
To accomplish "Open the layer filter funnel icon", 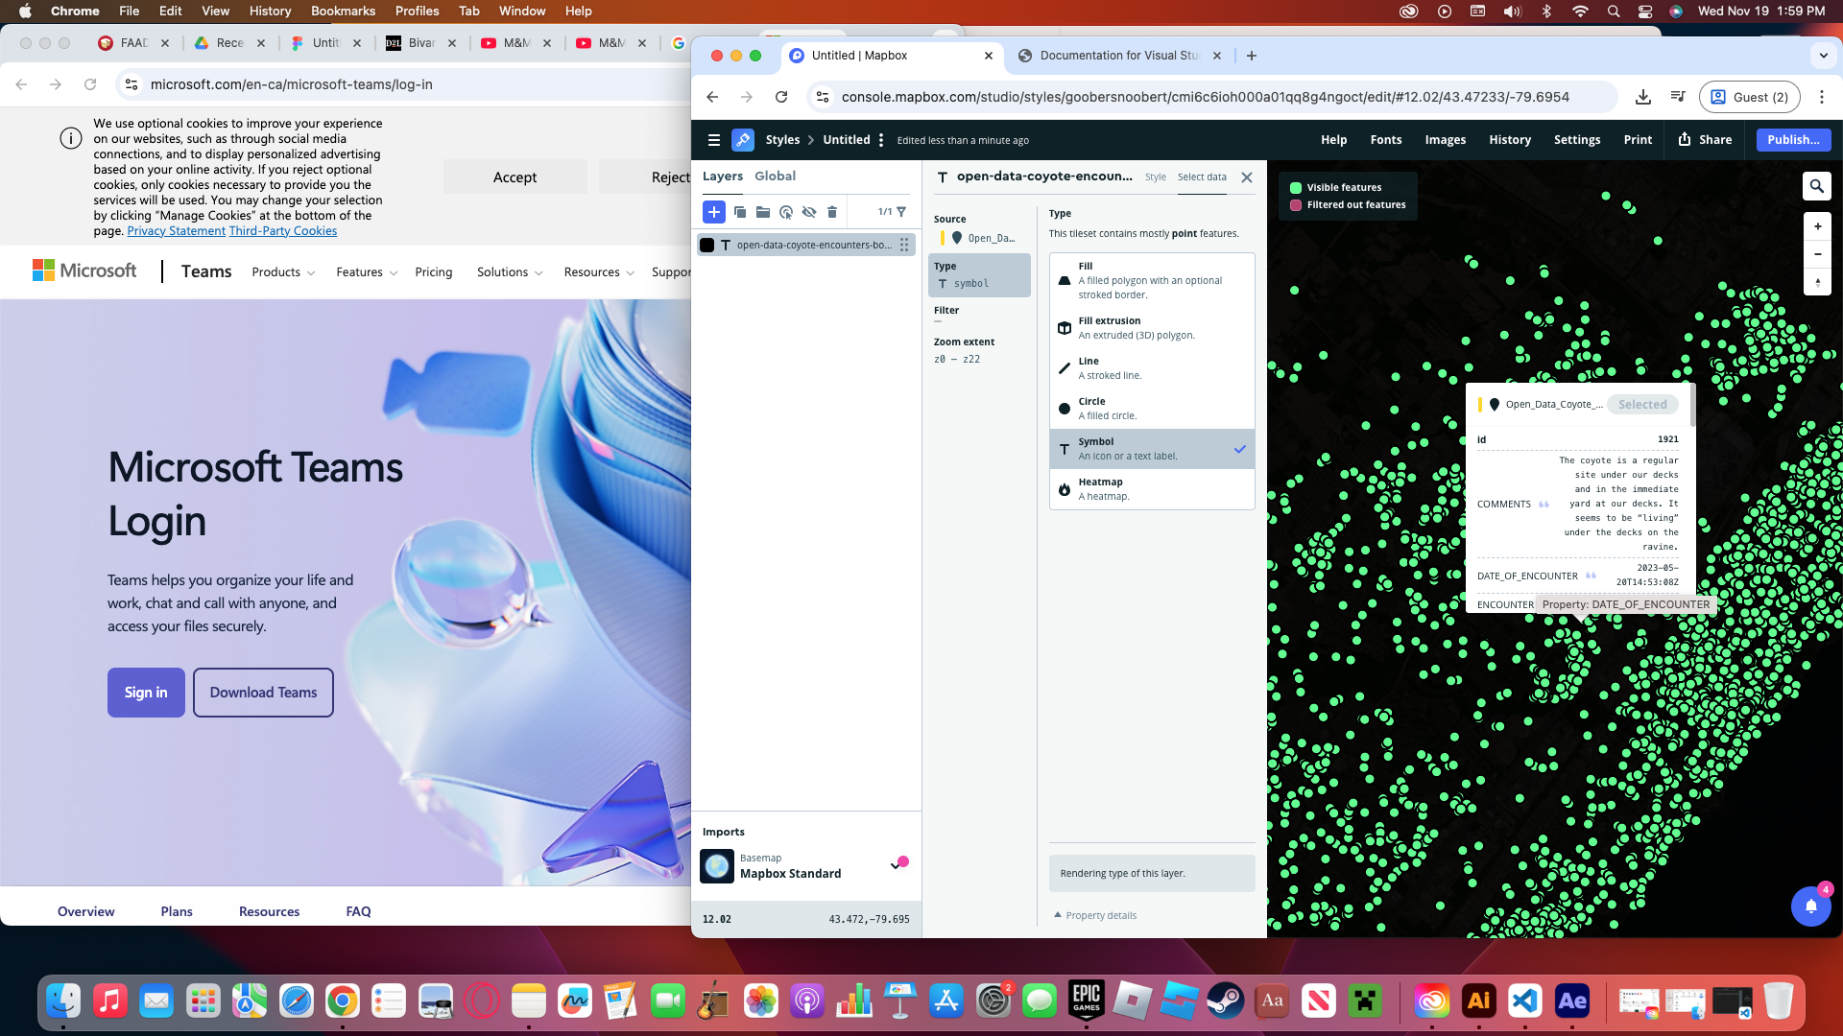I will (901, 212).
